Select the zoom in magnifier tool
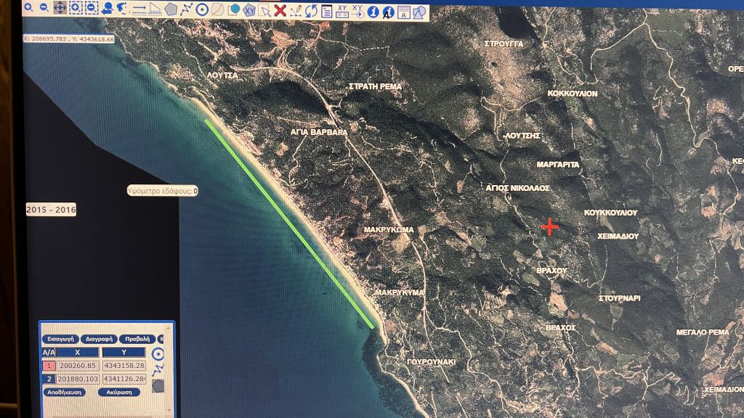 28,8
